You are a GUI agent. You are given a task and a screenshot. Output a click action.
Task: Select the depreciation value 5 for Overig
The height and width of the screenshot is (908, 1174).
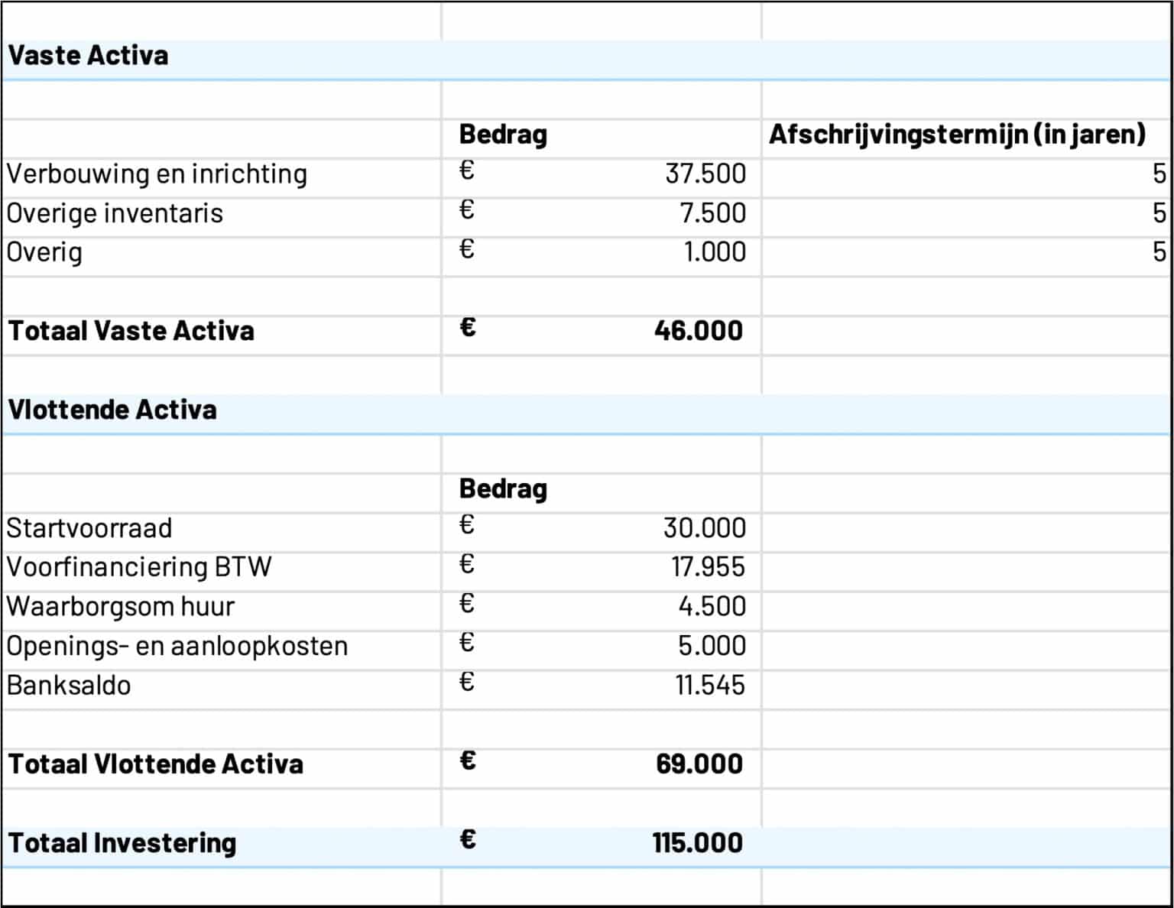point(1159,252)
